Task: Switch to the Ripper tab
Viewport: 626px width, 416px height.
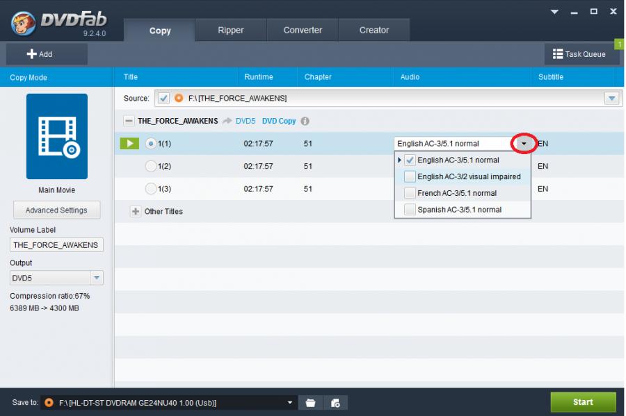Action: point(230,30)
